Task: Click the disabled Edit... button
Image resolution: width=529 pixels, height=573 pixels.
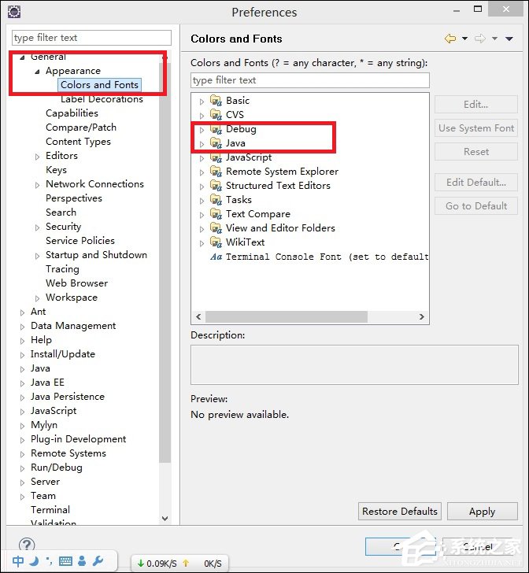Action: (x=476, y=105)
